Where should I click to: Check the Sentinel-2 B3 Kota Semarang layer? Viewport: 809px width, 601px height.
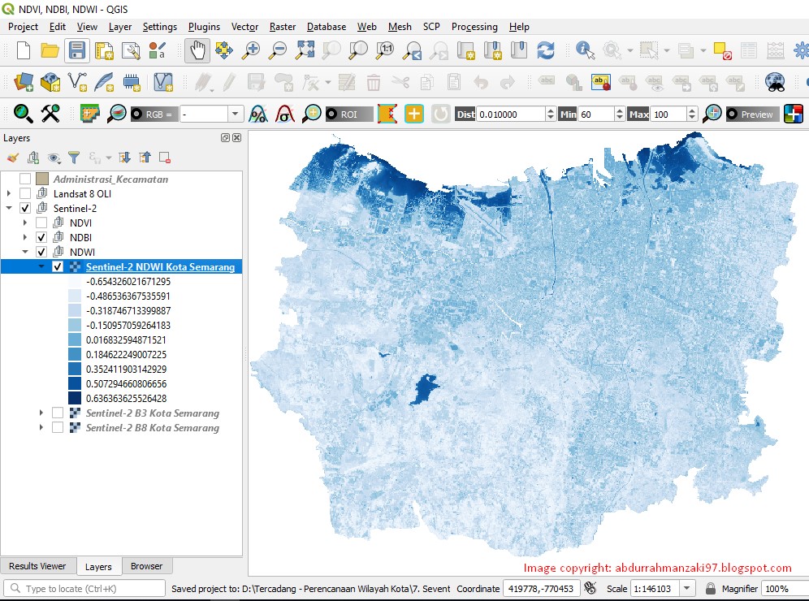[x=57, y=413]
